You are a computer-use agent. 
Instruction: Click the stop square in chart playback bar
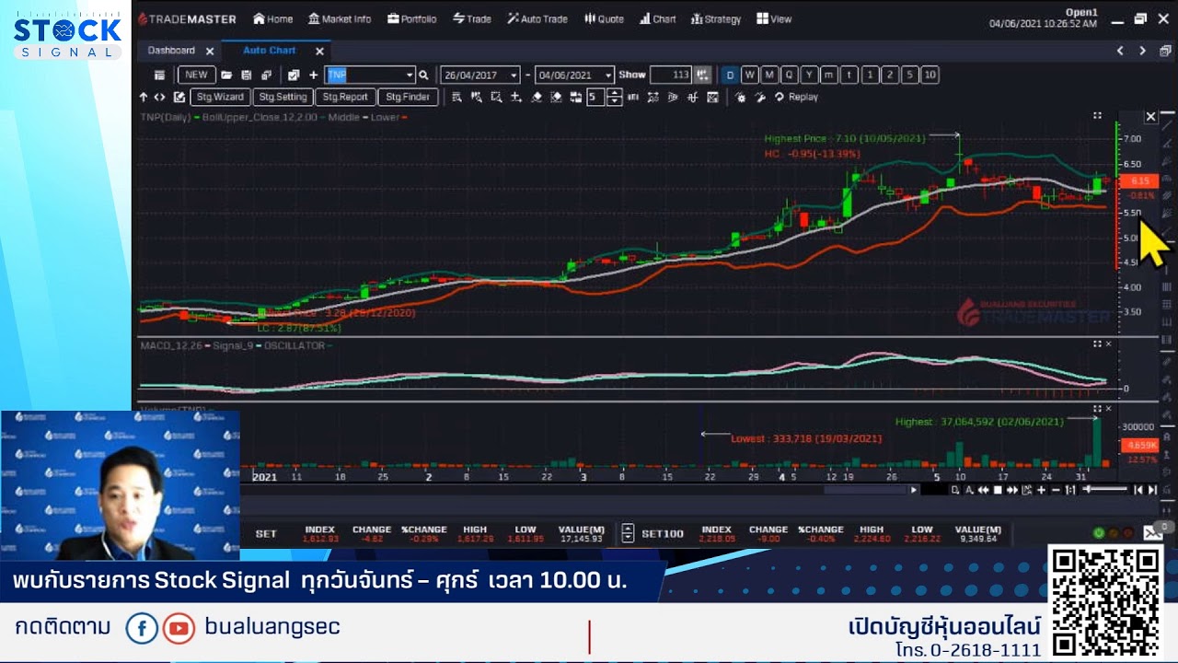[x=998, y=490]
